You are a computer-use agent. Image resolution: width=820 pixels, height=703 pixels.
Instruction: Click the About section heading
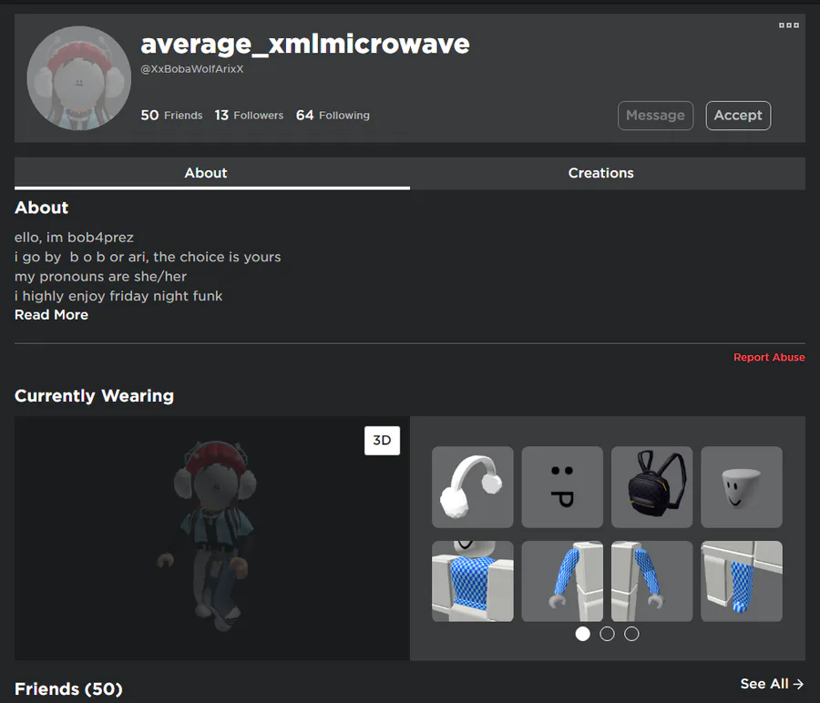point(41,208)
